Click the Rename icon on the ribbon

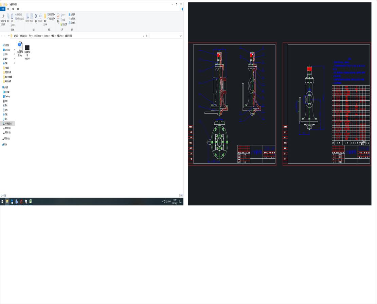tap(40, 16)
